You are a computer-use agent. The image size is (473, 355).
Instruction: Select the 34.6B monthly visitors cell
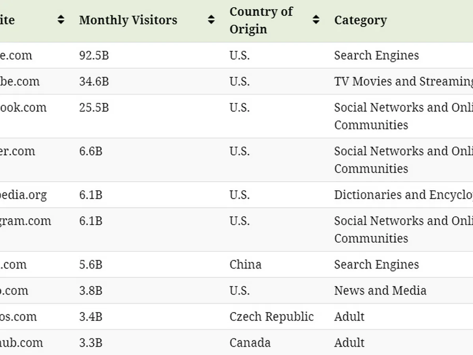(x=94, y=81)
